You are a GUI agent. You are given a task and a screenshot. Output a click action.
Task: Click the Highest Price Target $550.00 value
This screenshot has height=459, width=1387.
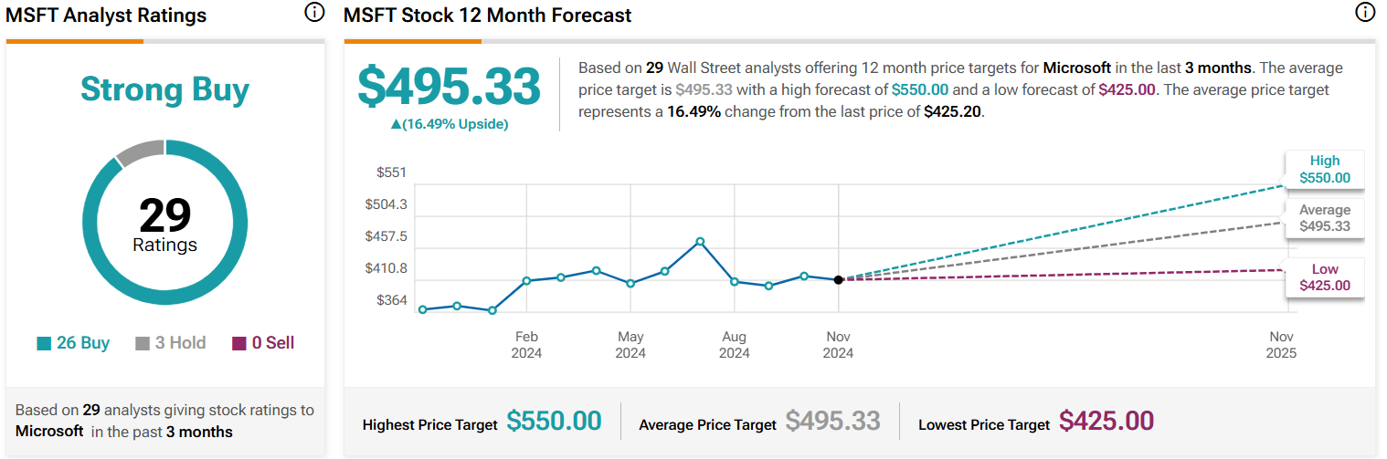555,421
